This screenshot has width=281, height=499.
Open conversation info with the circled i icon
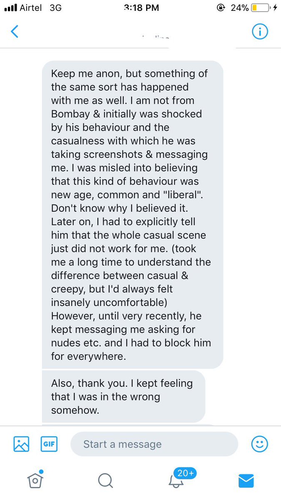coord(260,32)
